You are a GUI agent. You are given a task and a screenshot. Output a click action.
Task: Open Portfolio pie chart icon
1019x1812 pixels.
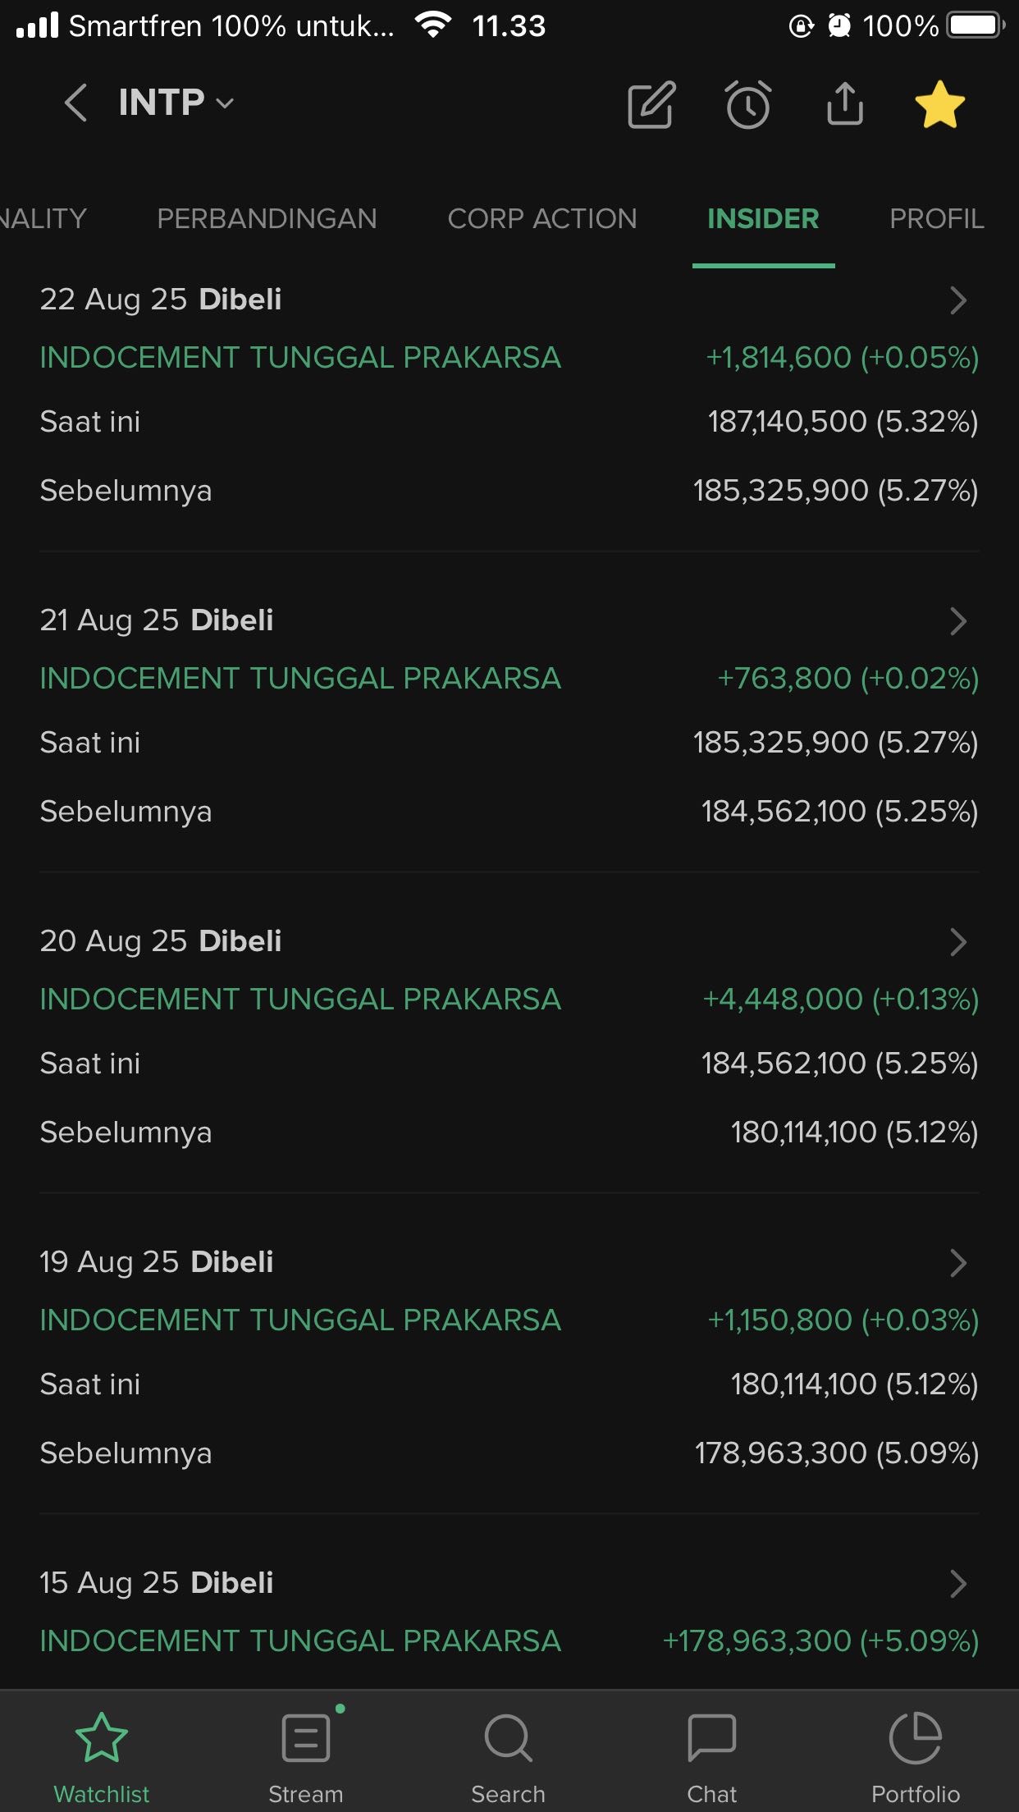coord(915,1749)
